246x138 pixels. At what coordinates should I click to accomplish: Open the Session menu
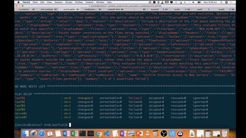coord(58,2)
